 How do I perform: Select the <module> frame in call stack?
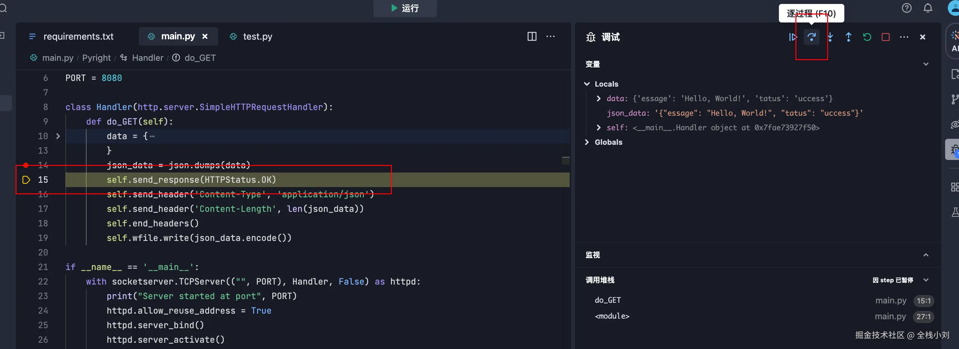coord(612,316)
